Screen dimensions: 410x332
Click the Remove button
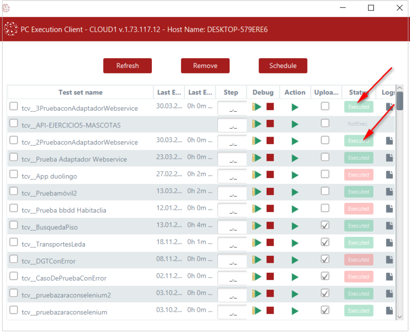point(205,66)
